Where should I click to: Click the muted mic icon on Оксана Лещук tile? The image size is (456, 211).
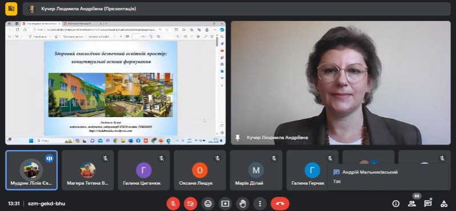(217, 158)
